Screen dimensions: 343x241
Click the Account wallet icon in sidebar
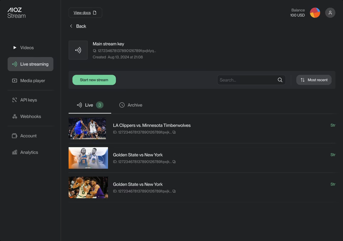pos(14,136)
